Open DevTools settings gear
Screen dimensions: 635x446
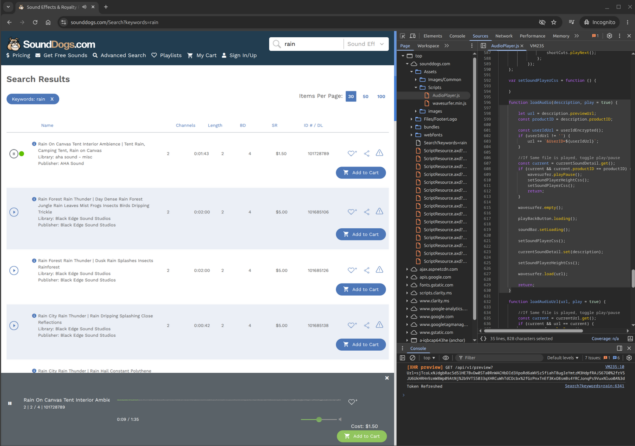610,36
